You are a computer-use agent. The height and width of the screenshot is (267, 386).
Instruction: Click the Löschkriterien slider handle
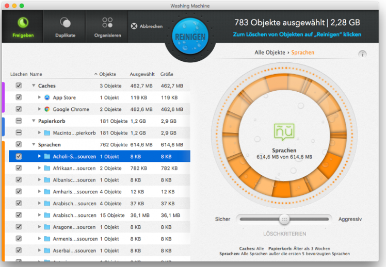tap(283, 219)
